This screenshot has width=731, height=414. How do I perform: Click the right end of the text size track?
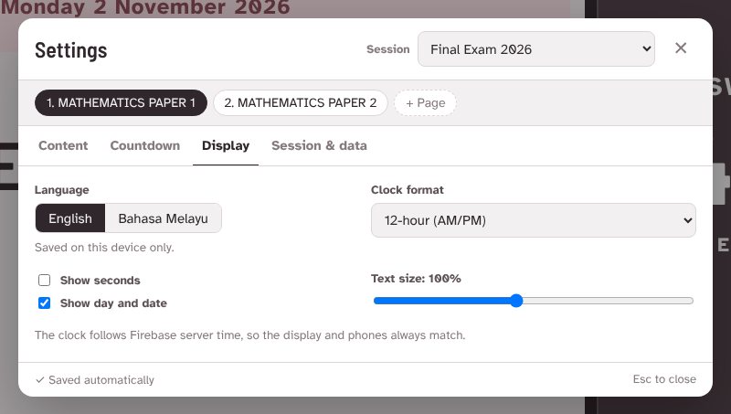coord(691,301)
